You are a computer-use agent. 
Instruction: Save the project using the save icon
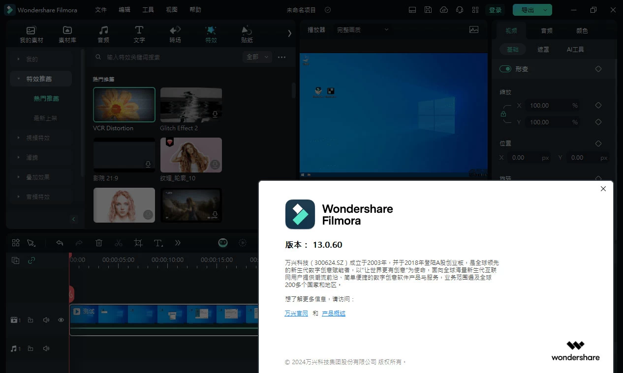coord(428,10)
